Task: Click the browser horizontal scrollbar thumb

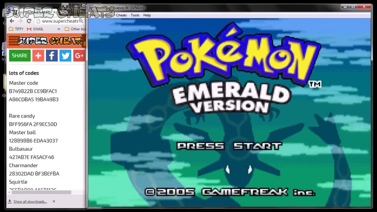Action: [x=41, y=192]
